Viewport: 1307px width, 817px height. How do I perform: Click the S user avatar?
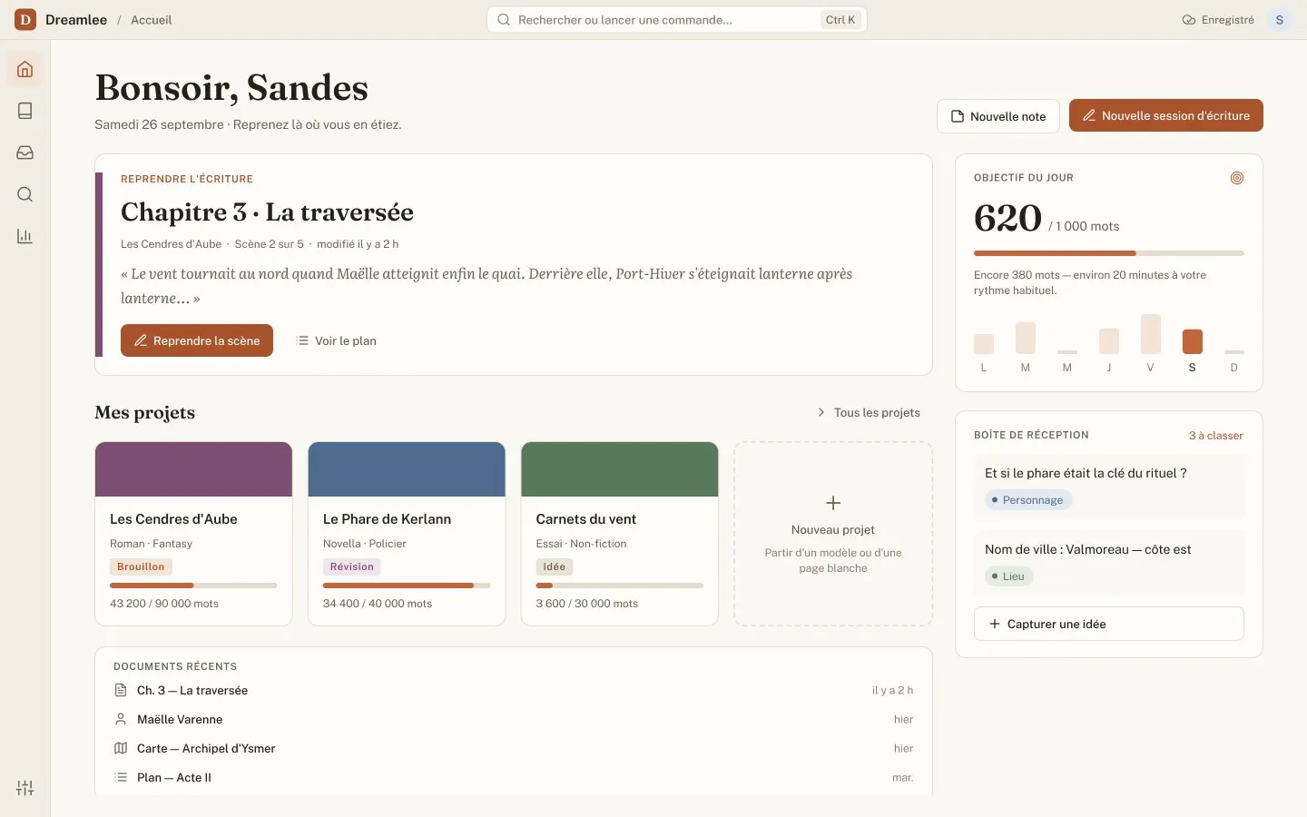(1279, 19)
